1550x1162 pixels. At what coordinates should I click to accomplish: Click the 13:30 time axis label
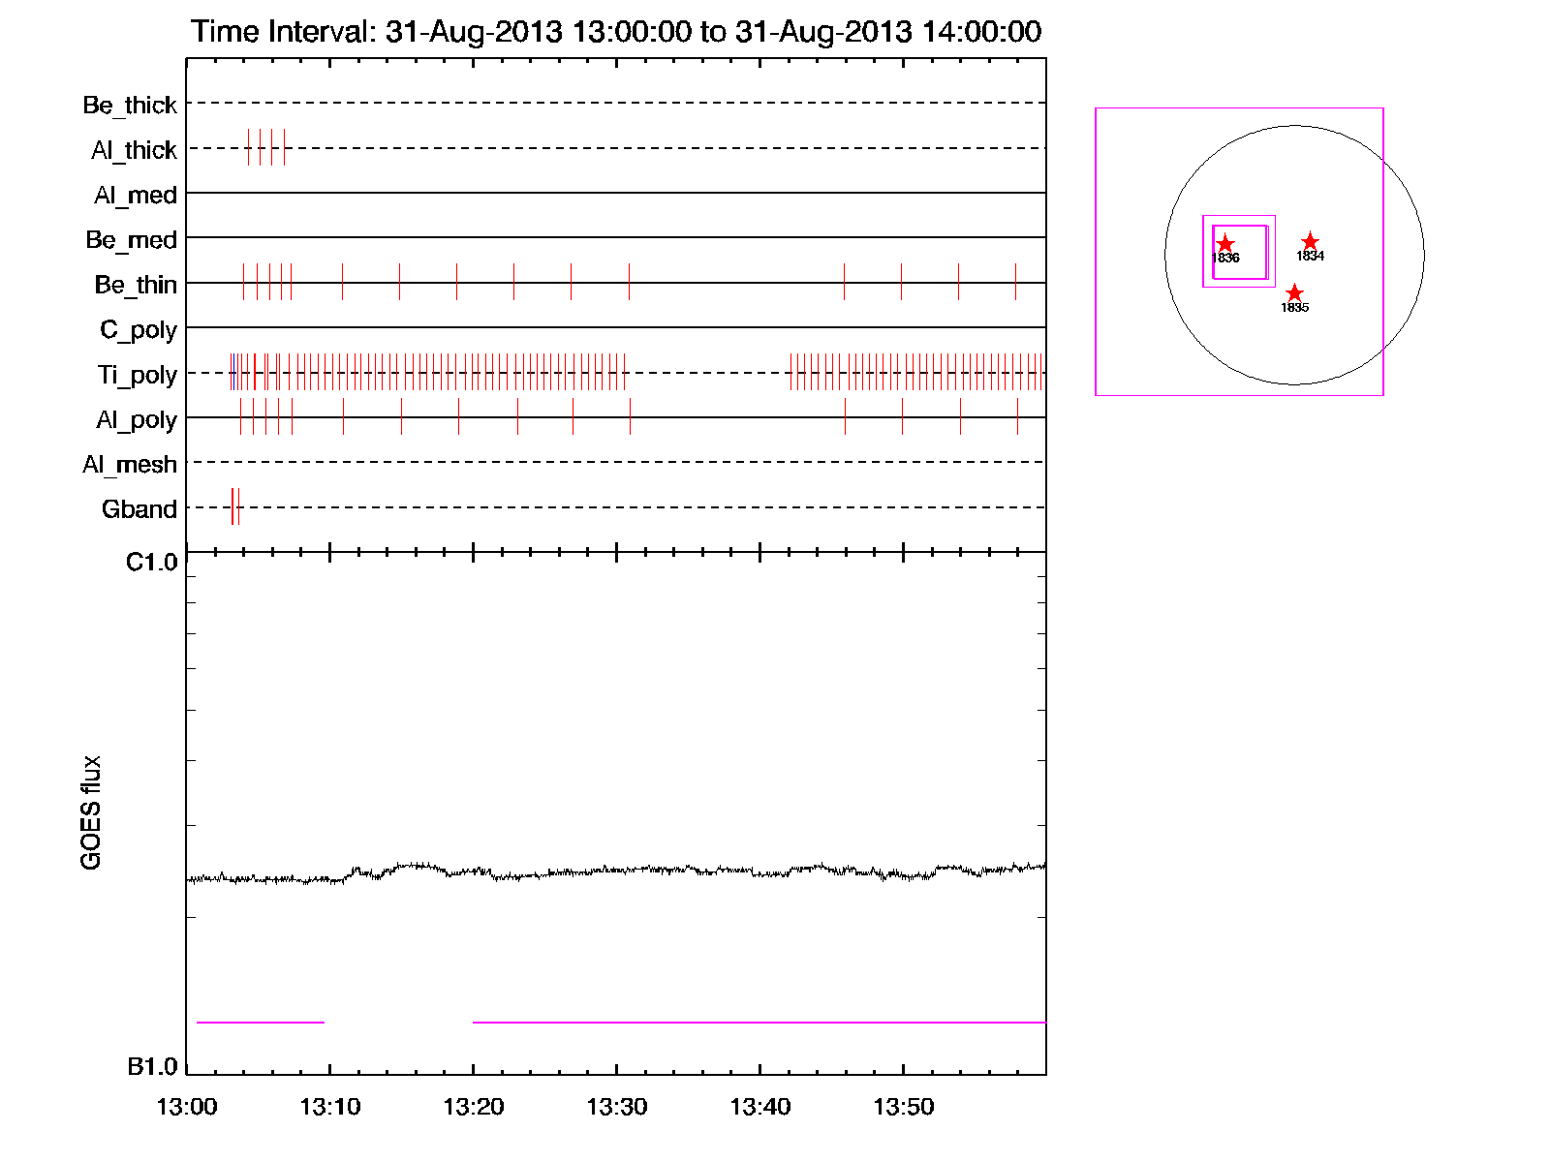click(616, 1107)
